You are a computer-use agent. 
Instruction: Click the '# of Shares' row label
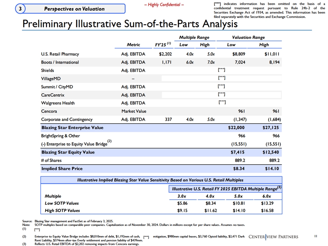pos(51,161)
